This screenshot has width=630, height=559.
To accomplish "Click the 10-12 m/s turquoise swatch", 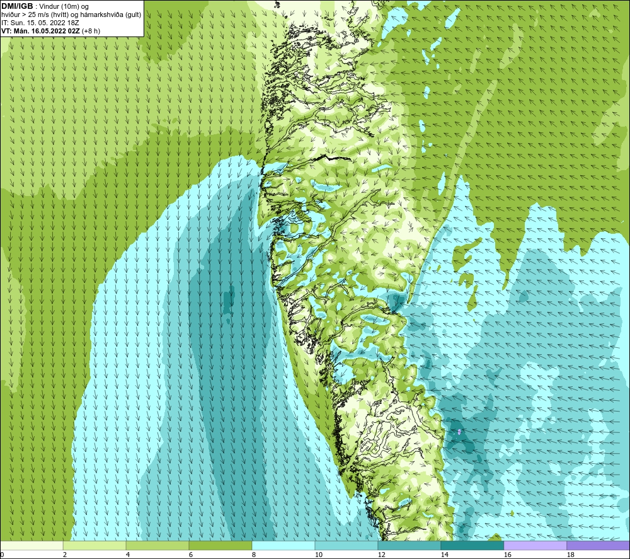I will (x=346, y=545).
